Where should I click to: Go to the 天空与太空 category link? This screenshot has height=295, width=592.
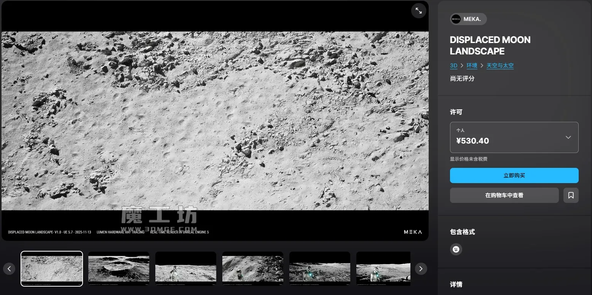pos(500,65)
